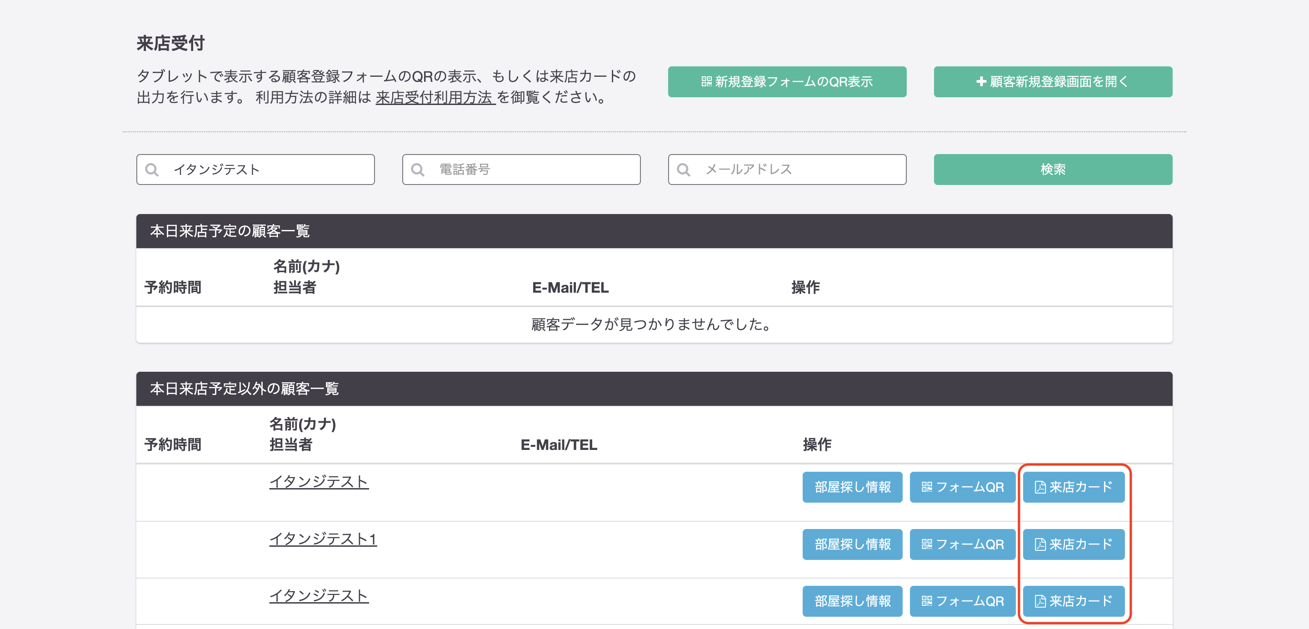Click 部屋探し情報 in first イタンジテスト row
1309x629 pixels.
[852, 487]
